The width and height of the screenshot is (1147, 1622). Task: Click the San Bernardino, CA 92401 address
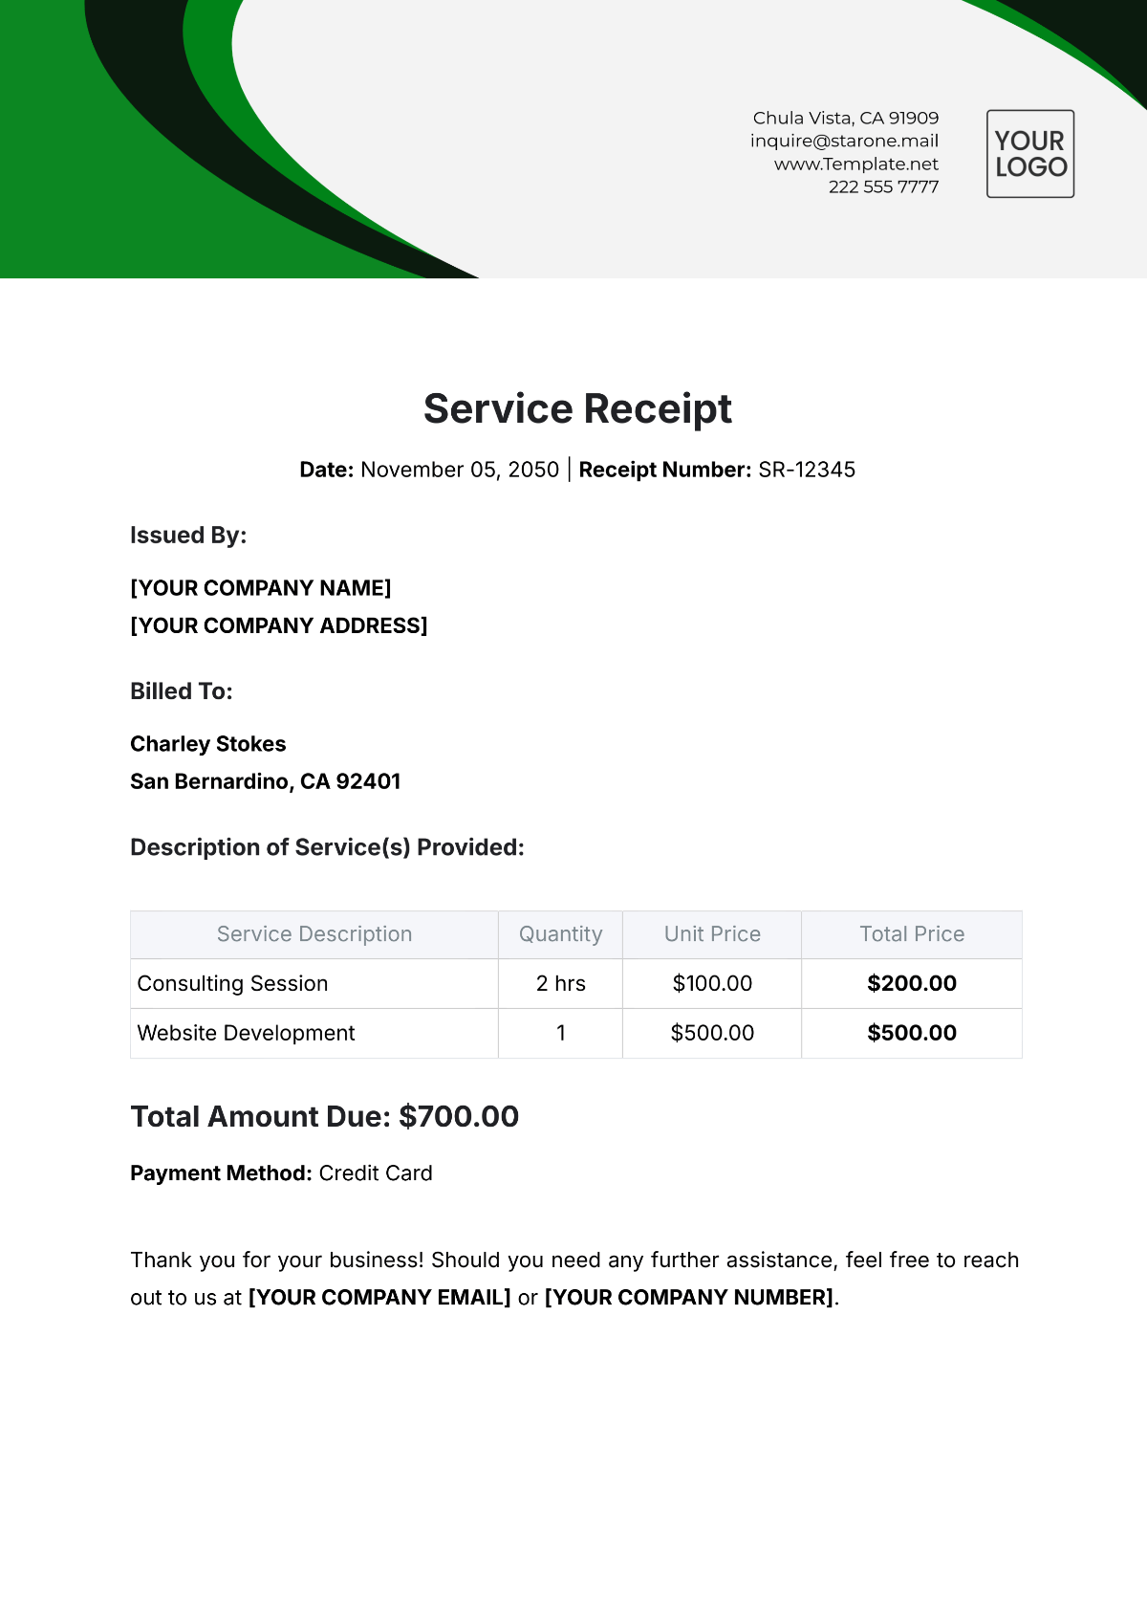point(266,781)
